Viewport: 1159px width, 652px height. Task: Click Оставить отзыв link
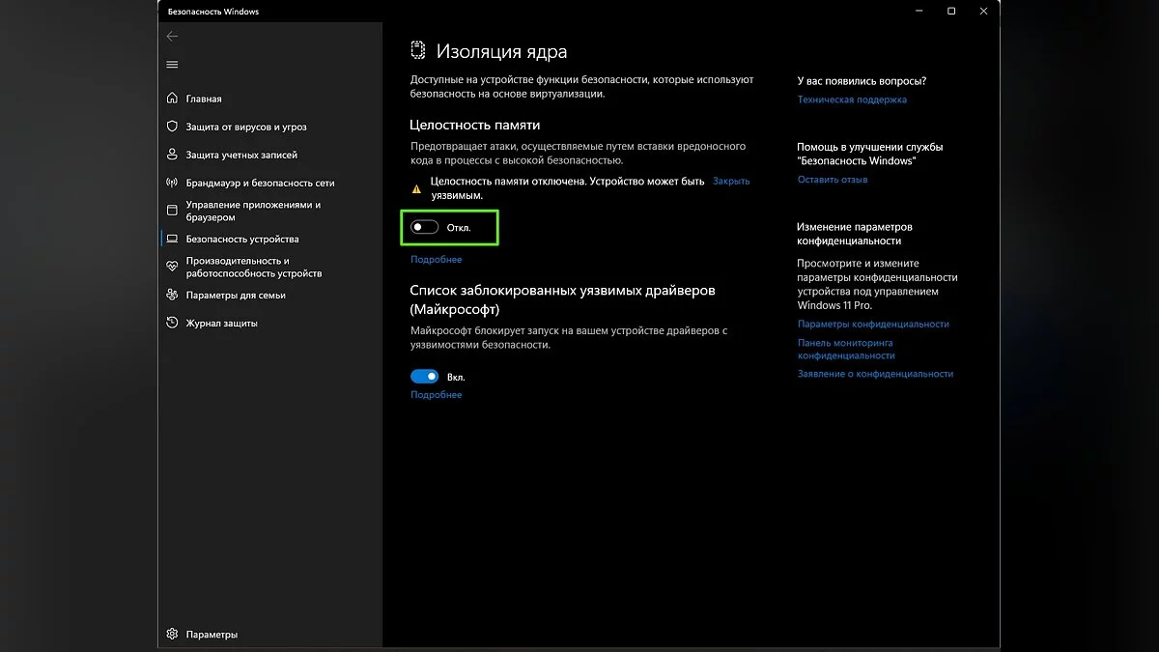point(833,180)
